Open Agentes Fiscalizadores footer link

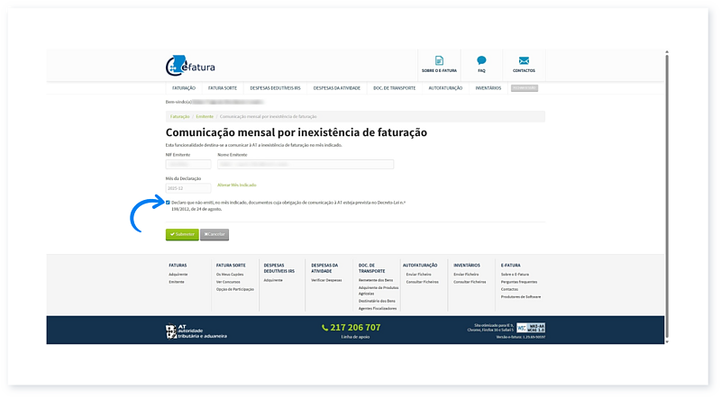[378, 308]
